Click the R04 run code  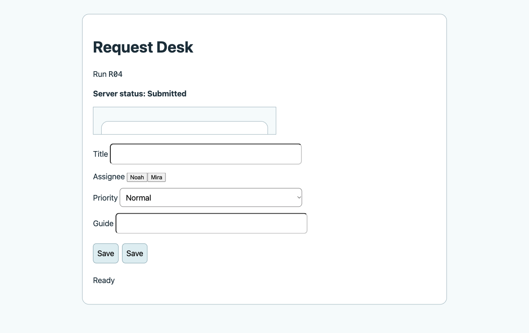[116, 74]
